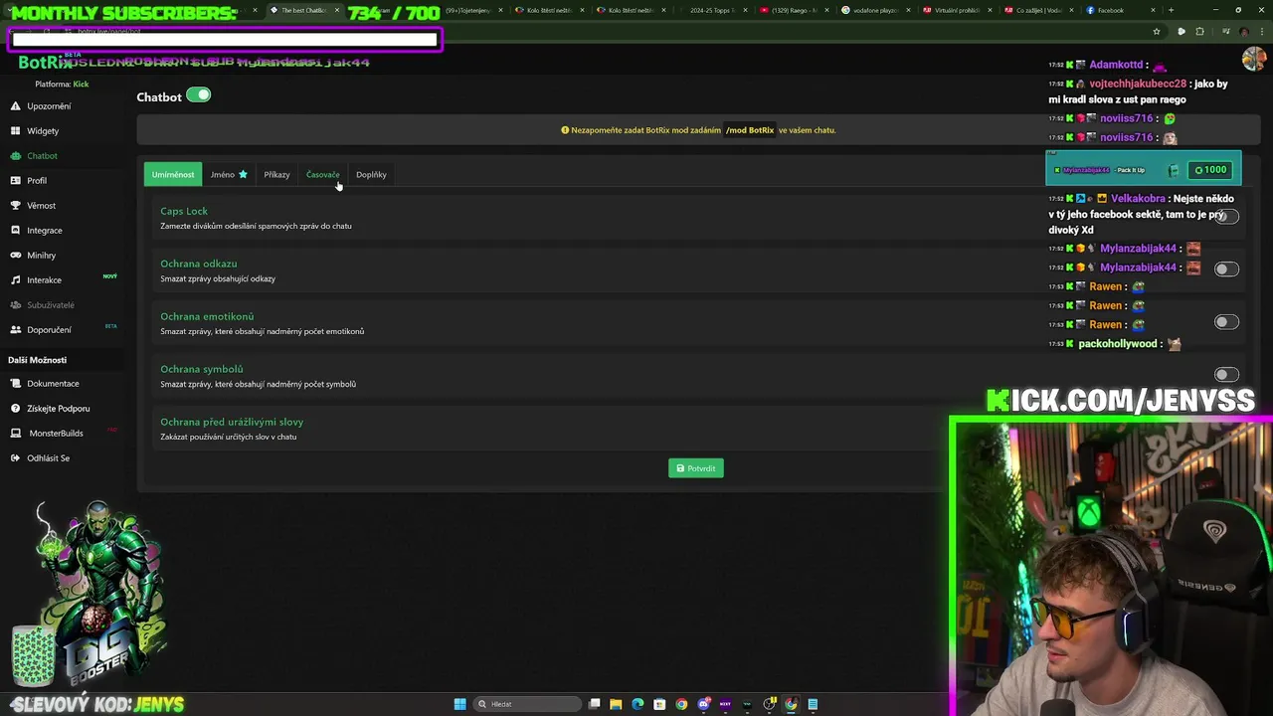This screenshot has height=716, width=1273.
Task: Open the Doporučení sidebar item
Action: (42, 330)
